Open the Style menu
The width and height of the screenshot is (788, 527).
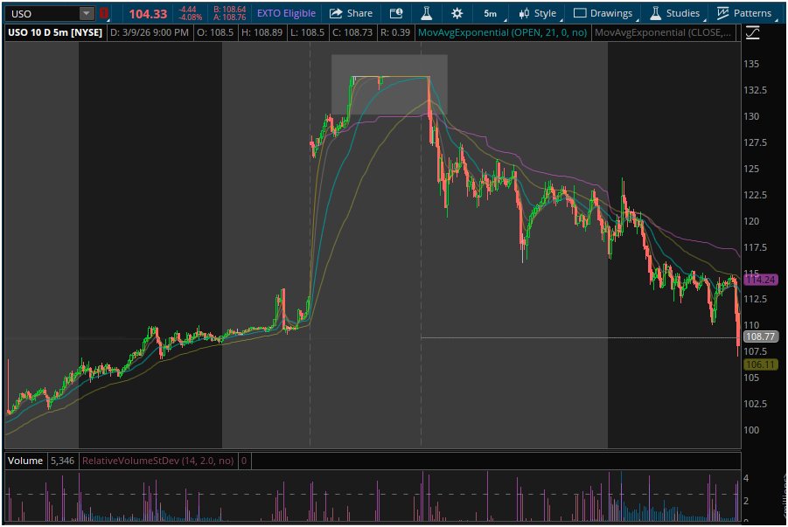click(x=538, y=14)
